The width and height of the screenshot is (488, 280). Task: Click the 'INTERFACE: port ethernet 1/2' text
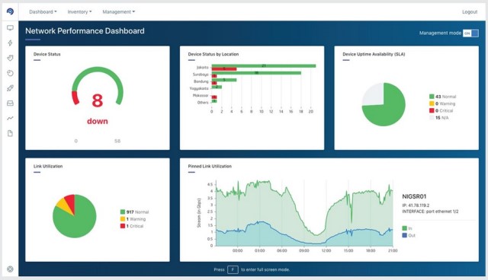click(430, 212)
